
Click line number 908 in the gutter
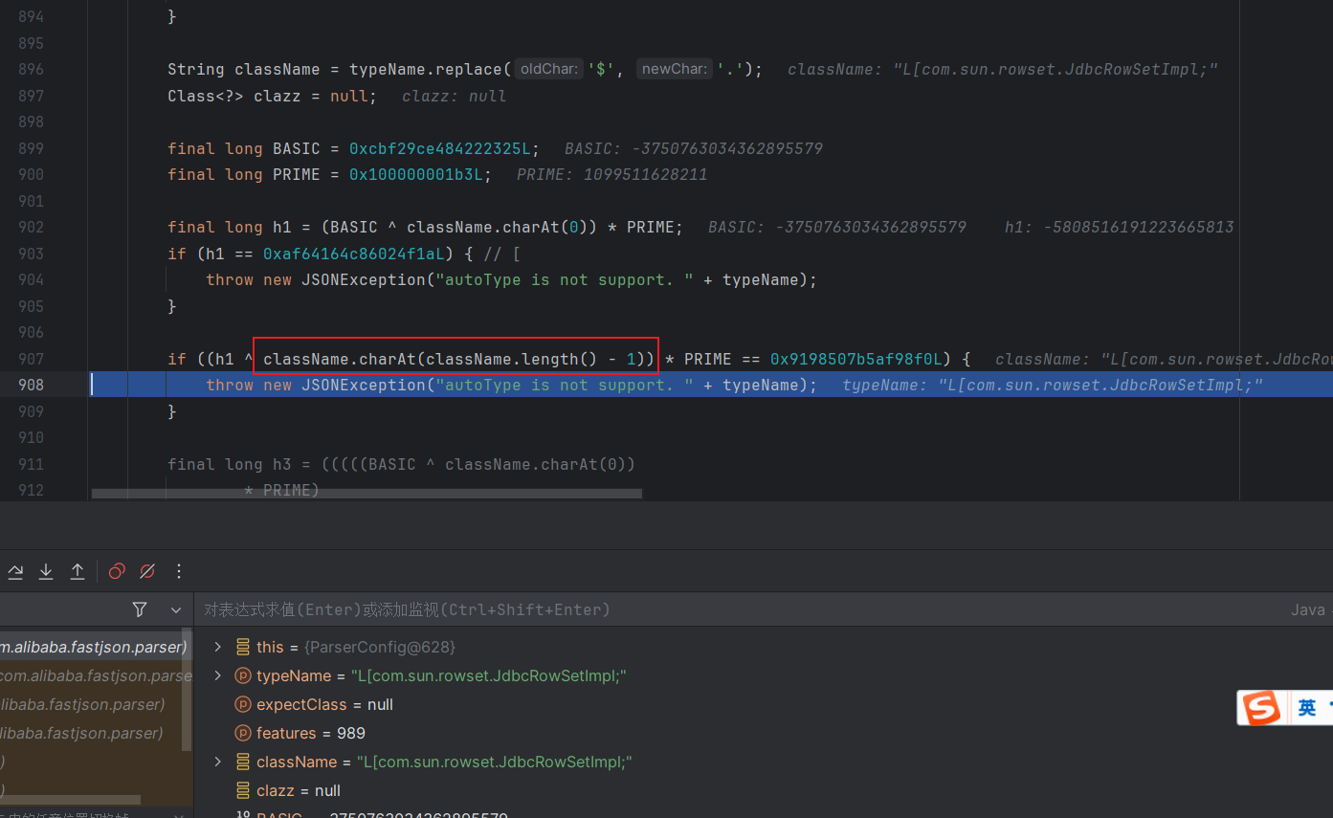pos(31,385)
